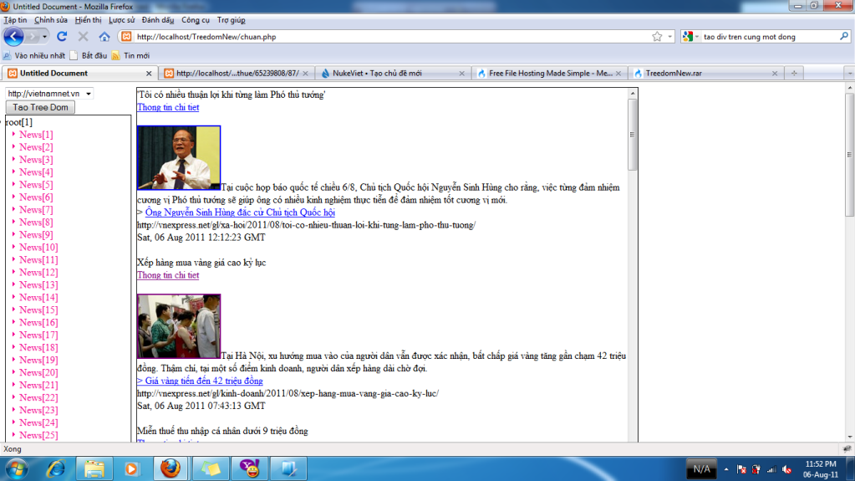Click the search magnifier icon
Image resolution: width=855 pixels, height=481 pixels.
click(x=844, y=37)
